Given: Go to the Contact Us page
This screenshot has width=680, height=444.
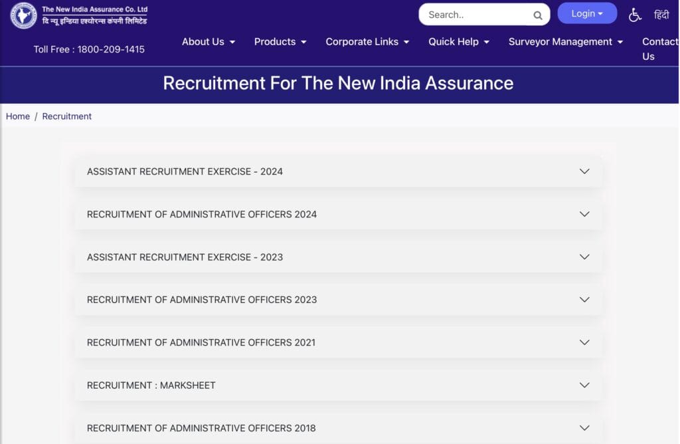Looking at the screenshot, I should pos(660,49).
